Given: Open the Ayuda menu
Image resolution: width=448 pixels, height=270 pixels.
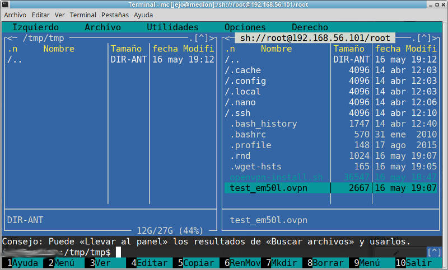Looking at the screenshot, I should [x=143, y=15].
